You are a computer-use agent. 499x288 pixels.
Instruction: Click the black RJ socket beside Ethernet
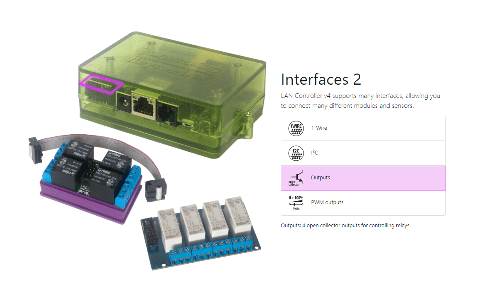point(168,109)
